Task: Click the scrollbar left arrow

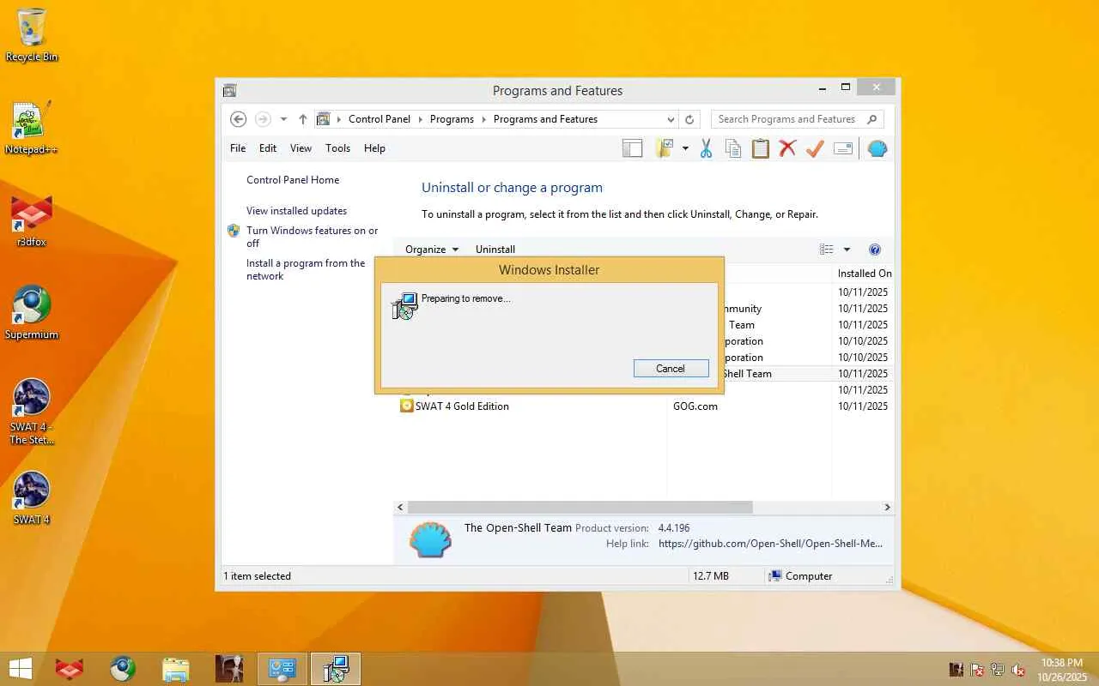Action: pyautogui.click(x=400, y=508)
